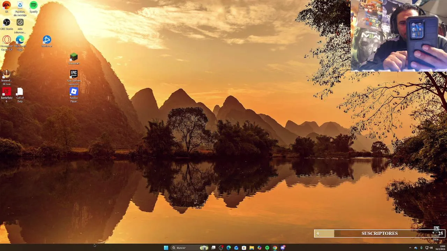The height and width of the screenshot is (251, 447).
Task: Open the Outlook mail taskbar icon
Action: click(x=236, y=248)
